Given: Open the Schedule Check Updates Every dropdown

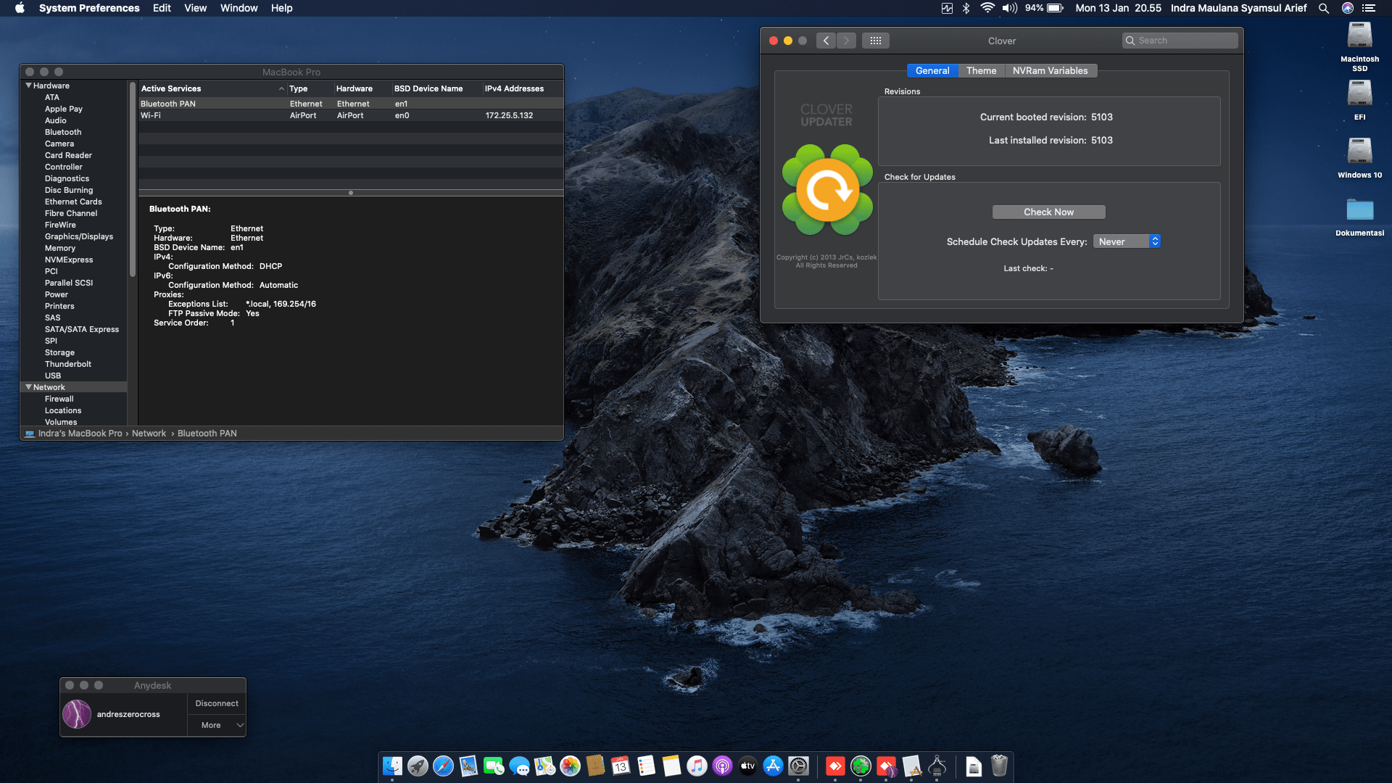Looking at the screenshot, I should pos(1127,241).
